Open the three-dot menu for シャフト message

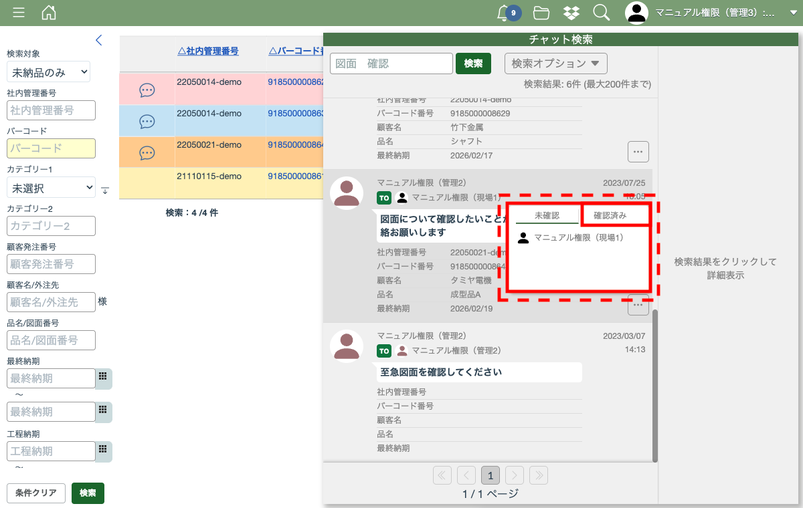click(638, 152)
